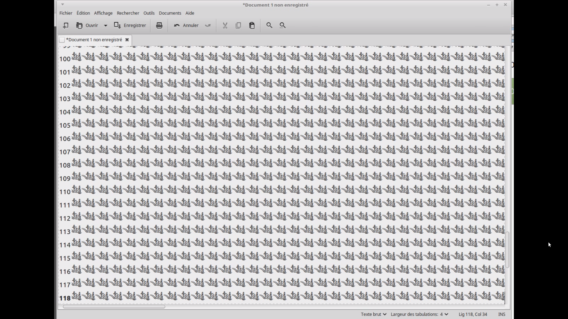Viewport: 568px width, 319px height.
Task: Click the cut scissors icon
Action: pyautogui.click(x=225, y=25)
